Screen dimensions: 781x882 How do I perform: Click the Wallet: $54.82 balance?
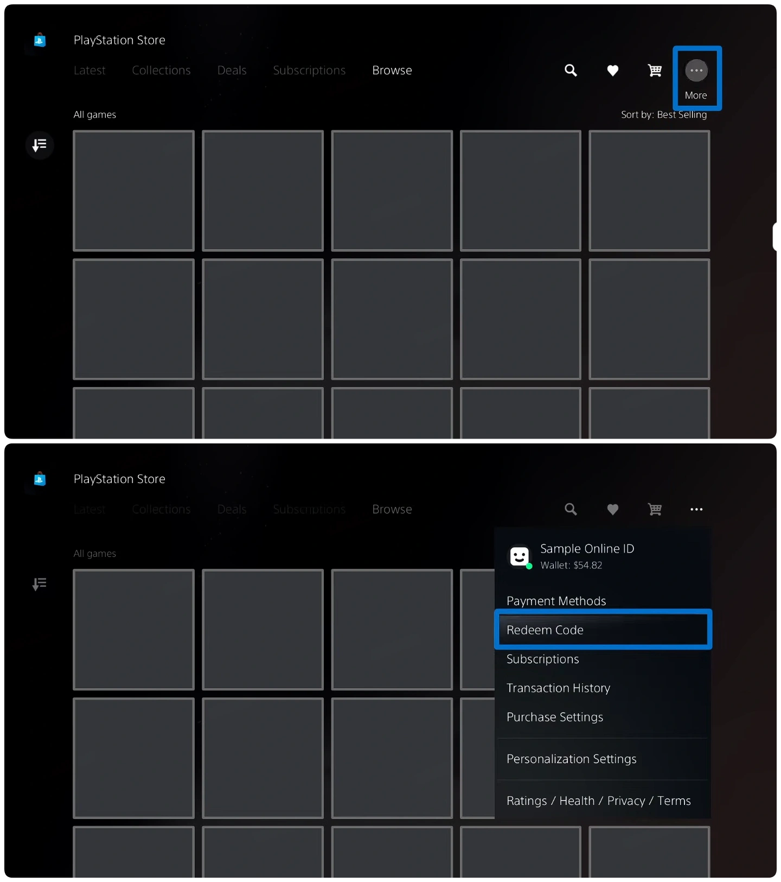pos(571,565)
